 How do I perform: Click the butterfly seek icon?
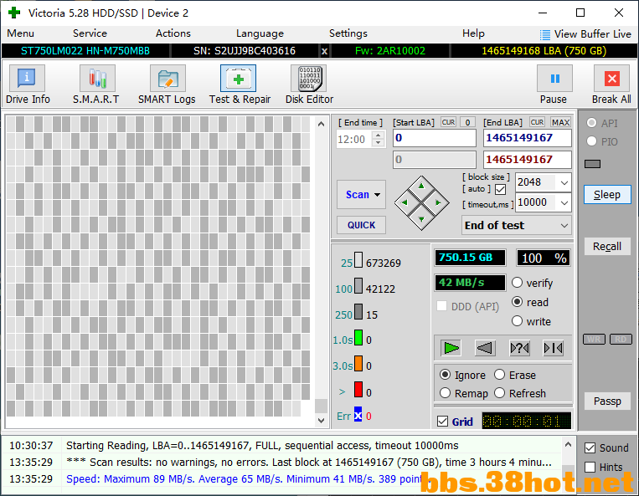click(554, 348)
